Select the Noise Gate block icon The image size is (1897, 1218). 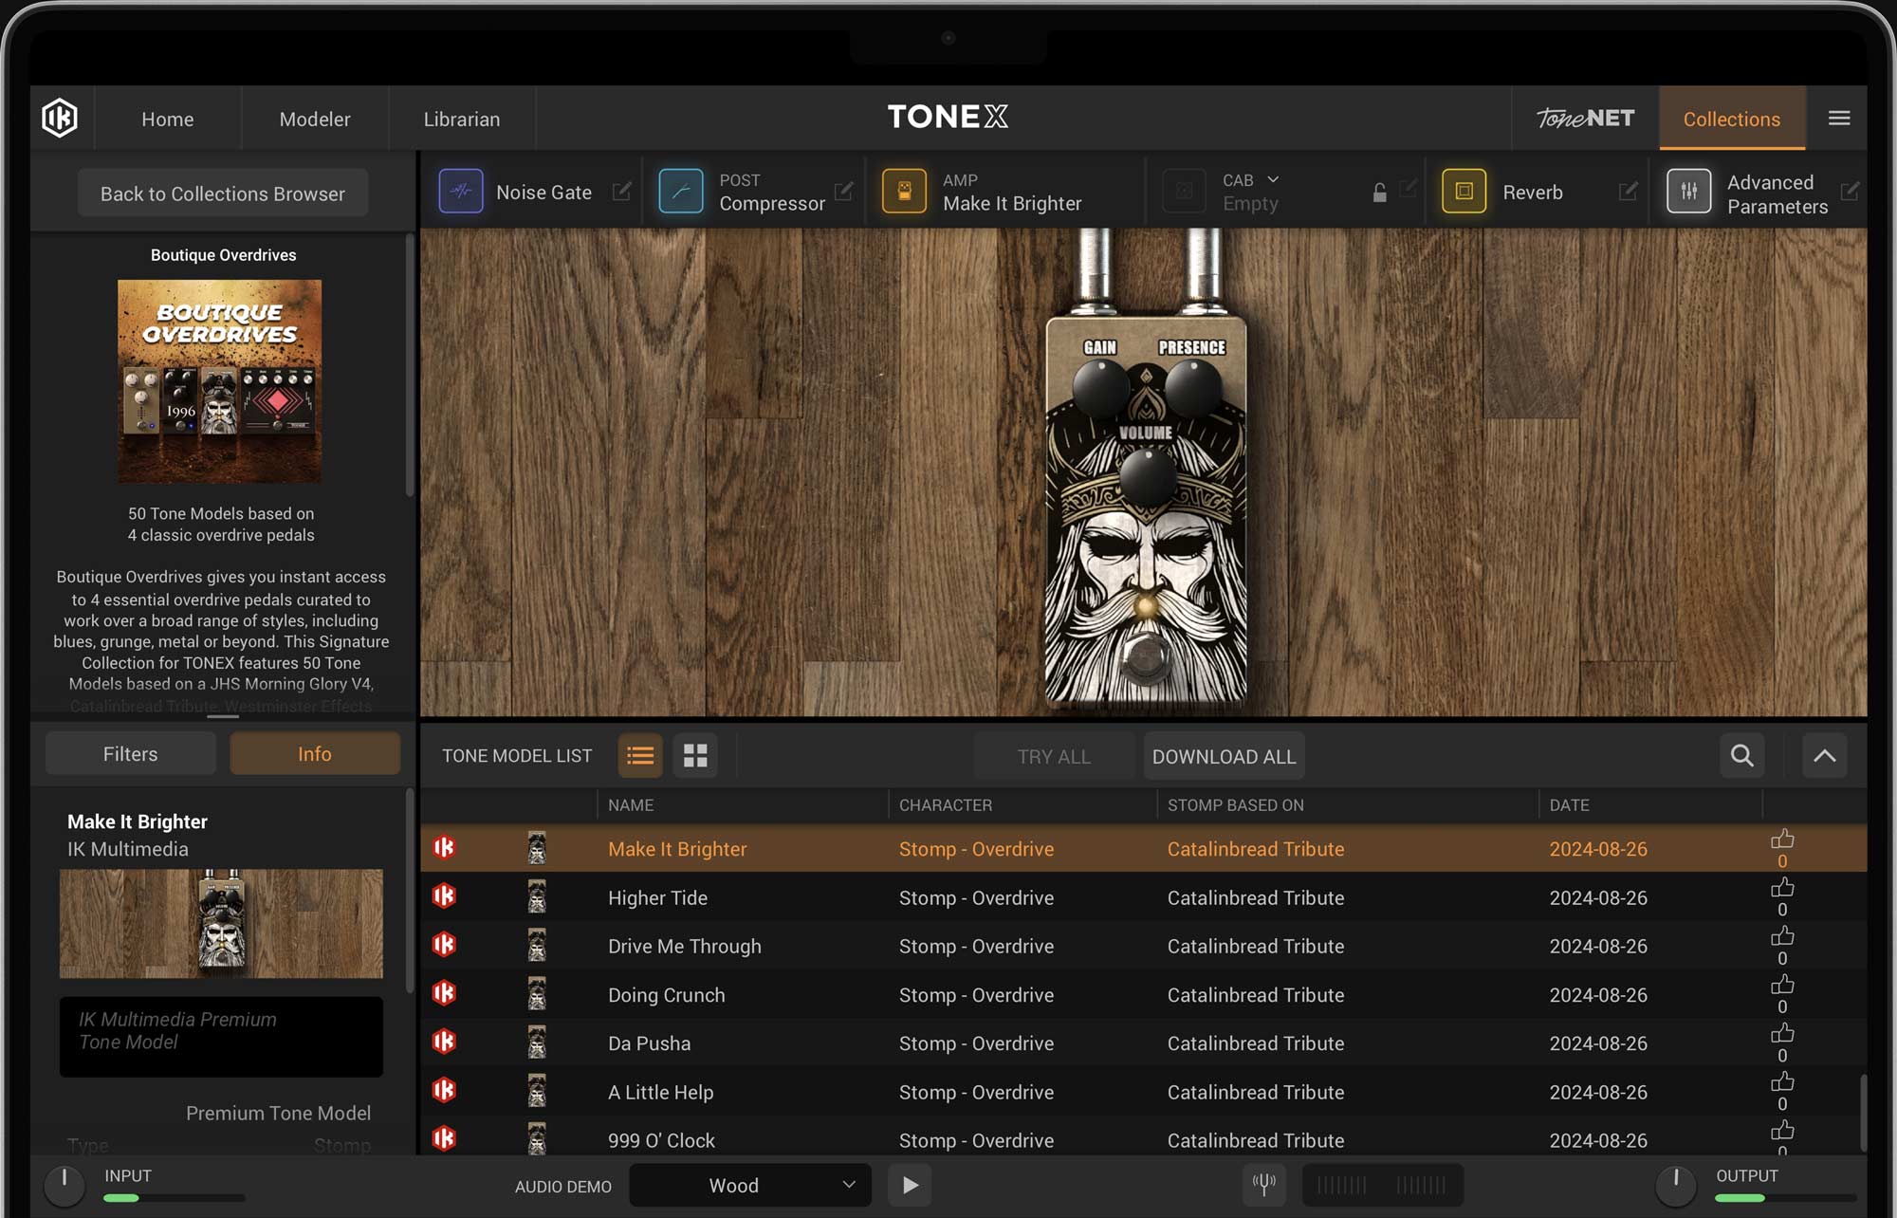[x=461, y=191]
